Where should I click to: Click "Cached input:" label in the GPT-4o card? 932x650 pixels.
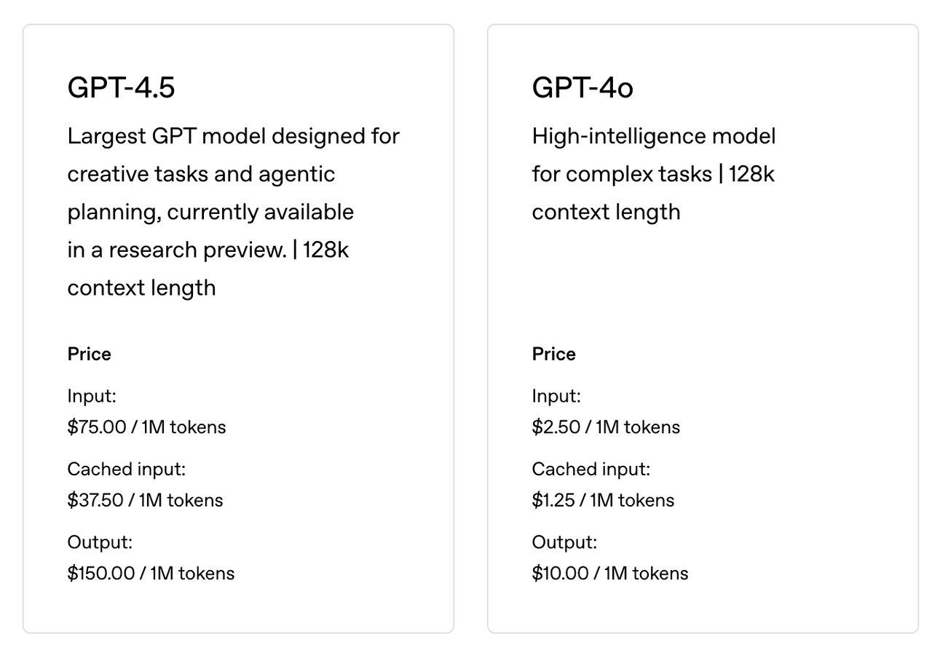591,469
